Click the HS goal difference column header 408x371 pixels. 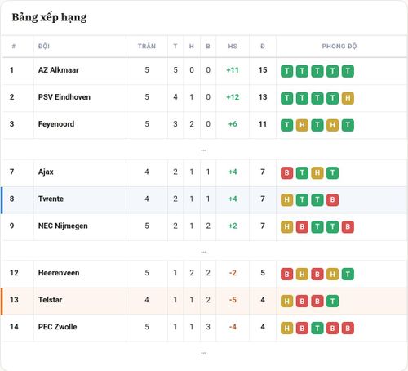(233, 47)
